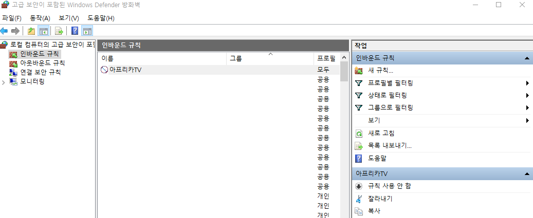Click the Back arrow toolbar icon
The height and width of the screenshot is (218, 533).
click(x=4, y=31)
